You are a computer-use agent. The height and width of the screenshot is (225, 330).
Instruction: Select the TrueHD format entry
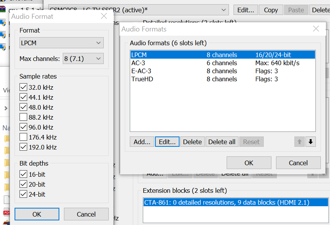click(222, 79)
